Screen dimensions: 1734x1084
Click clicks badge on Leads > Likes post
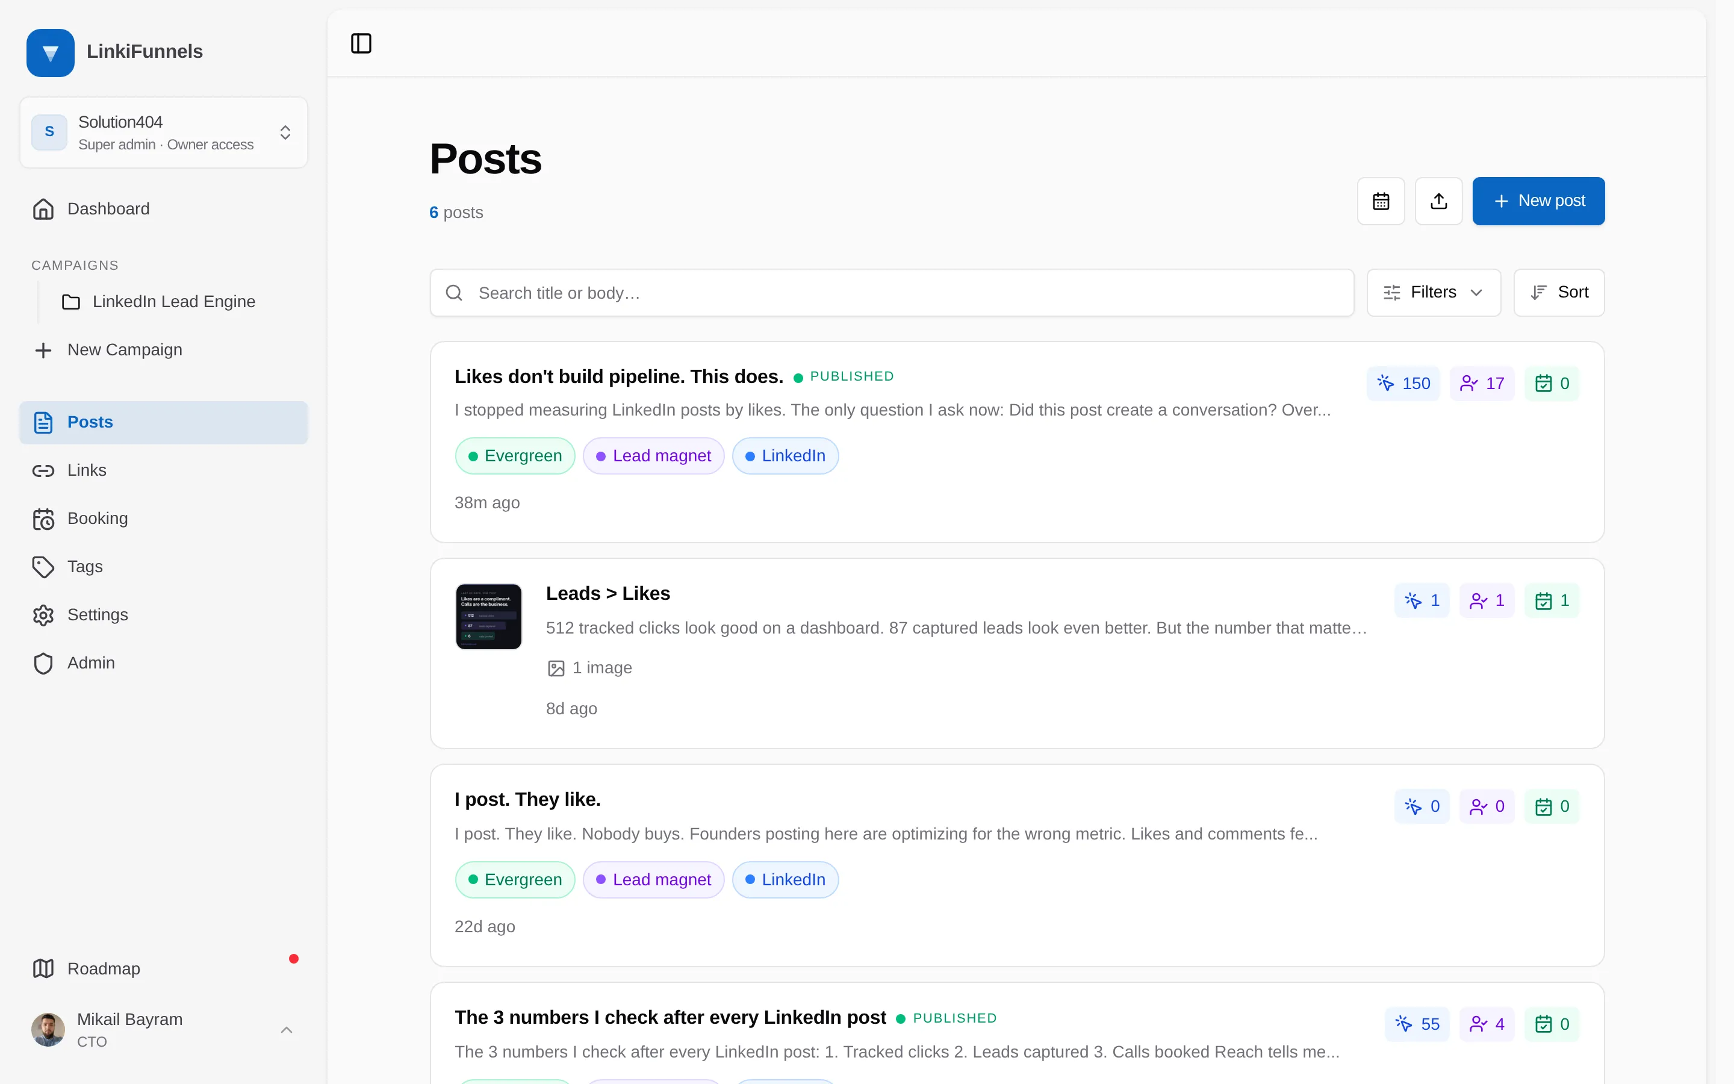point(1422,601)
